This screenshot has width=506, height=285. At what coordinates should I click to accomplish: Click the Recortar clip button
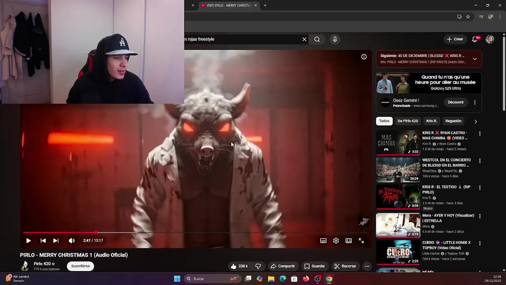click(345, 266)
